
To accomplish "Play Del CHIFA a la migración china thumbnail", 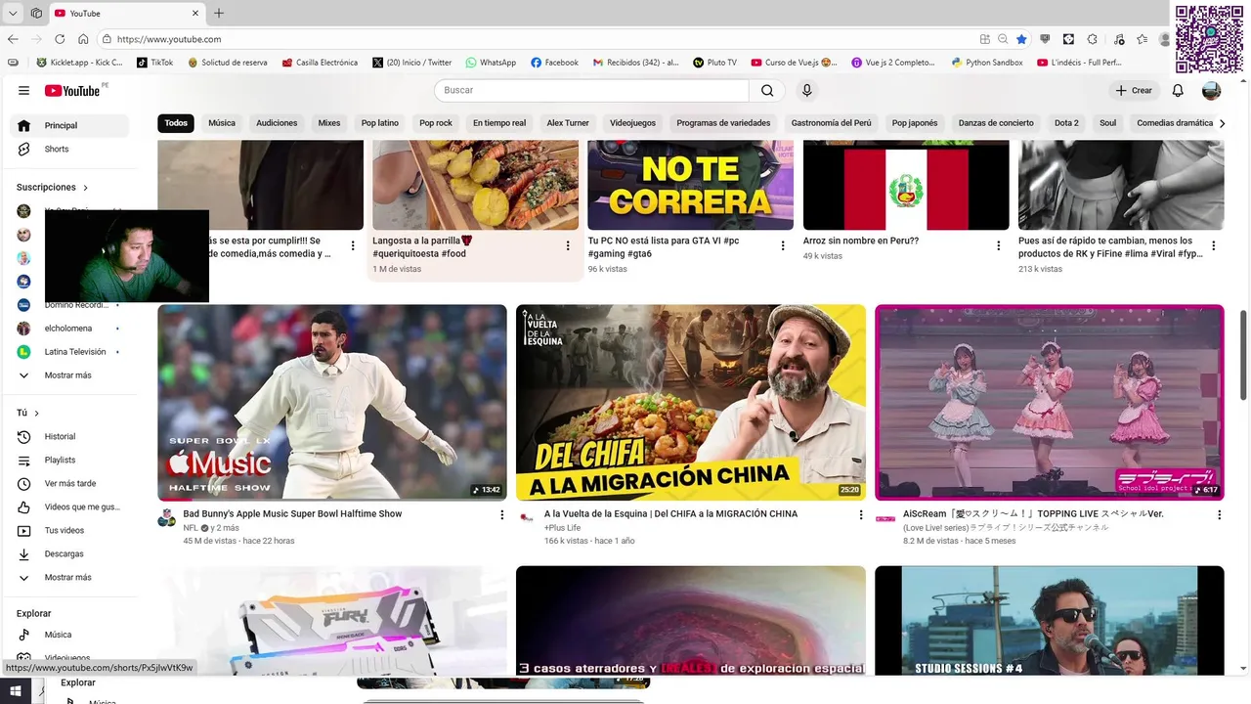I will click(691, 402).
